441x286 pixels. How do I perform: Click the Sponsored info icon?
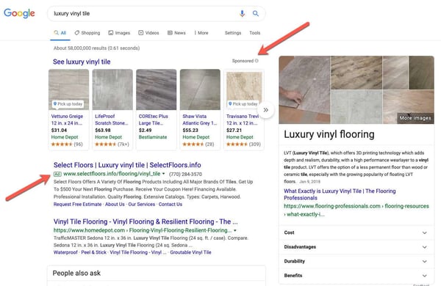pos(257,61)
